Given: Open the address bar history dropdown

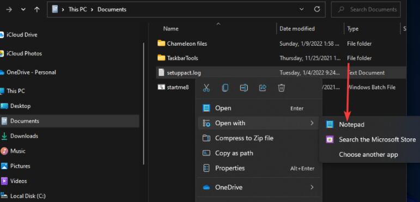Looking at the screenshot, I should (302, 9).
